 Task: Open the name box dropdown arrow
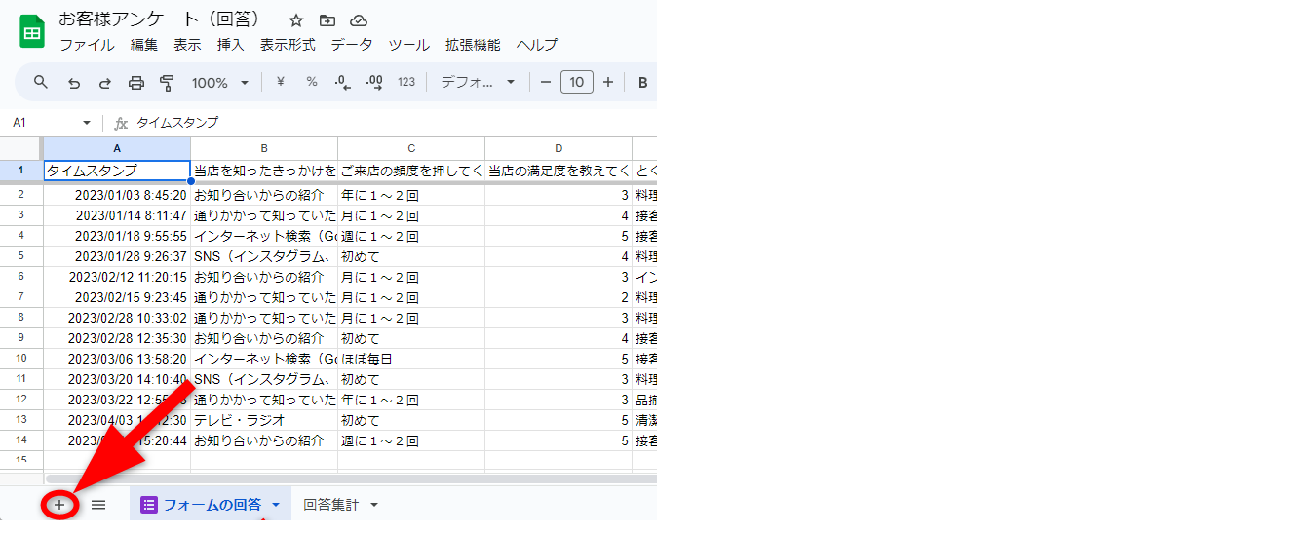87,123
